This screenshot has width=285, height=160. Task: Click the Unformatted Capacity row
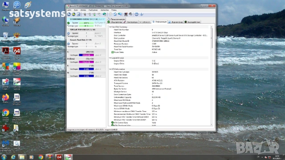159,97
